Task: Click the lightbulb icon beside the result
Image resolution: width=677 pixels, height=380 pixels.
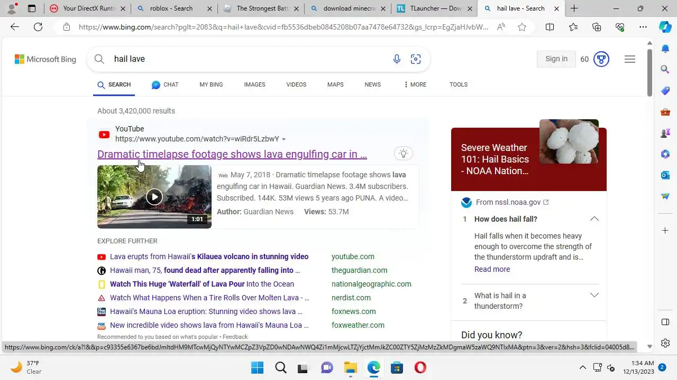Action: point(404,154)
